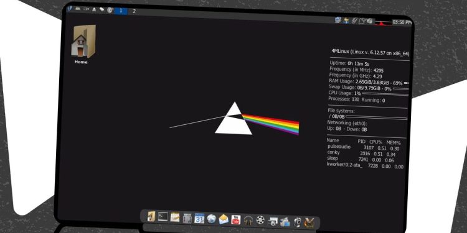Open the notepad editor in dock
Viewport: 467px width, 233px height.
point(175,217)
